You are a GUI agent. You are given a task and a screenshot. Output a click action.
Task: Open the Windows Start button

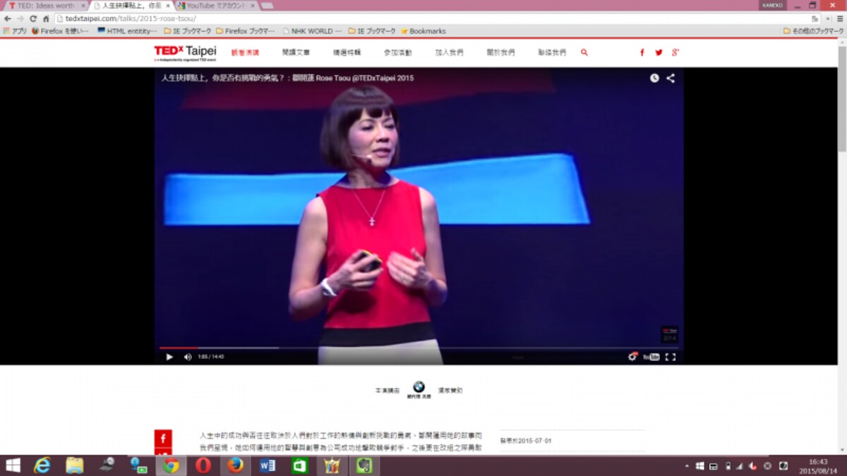pos(13,465)
